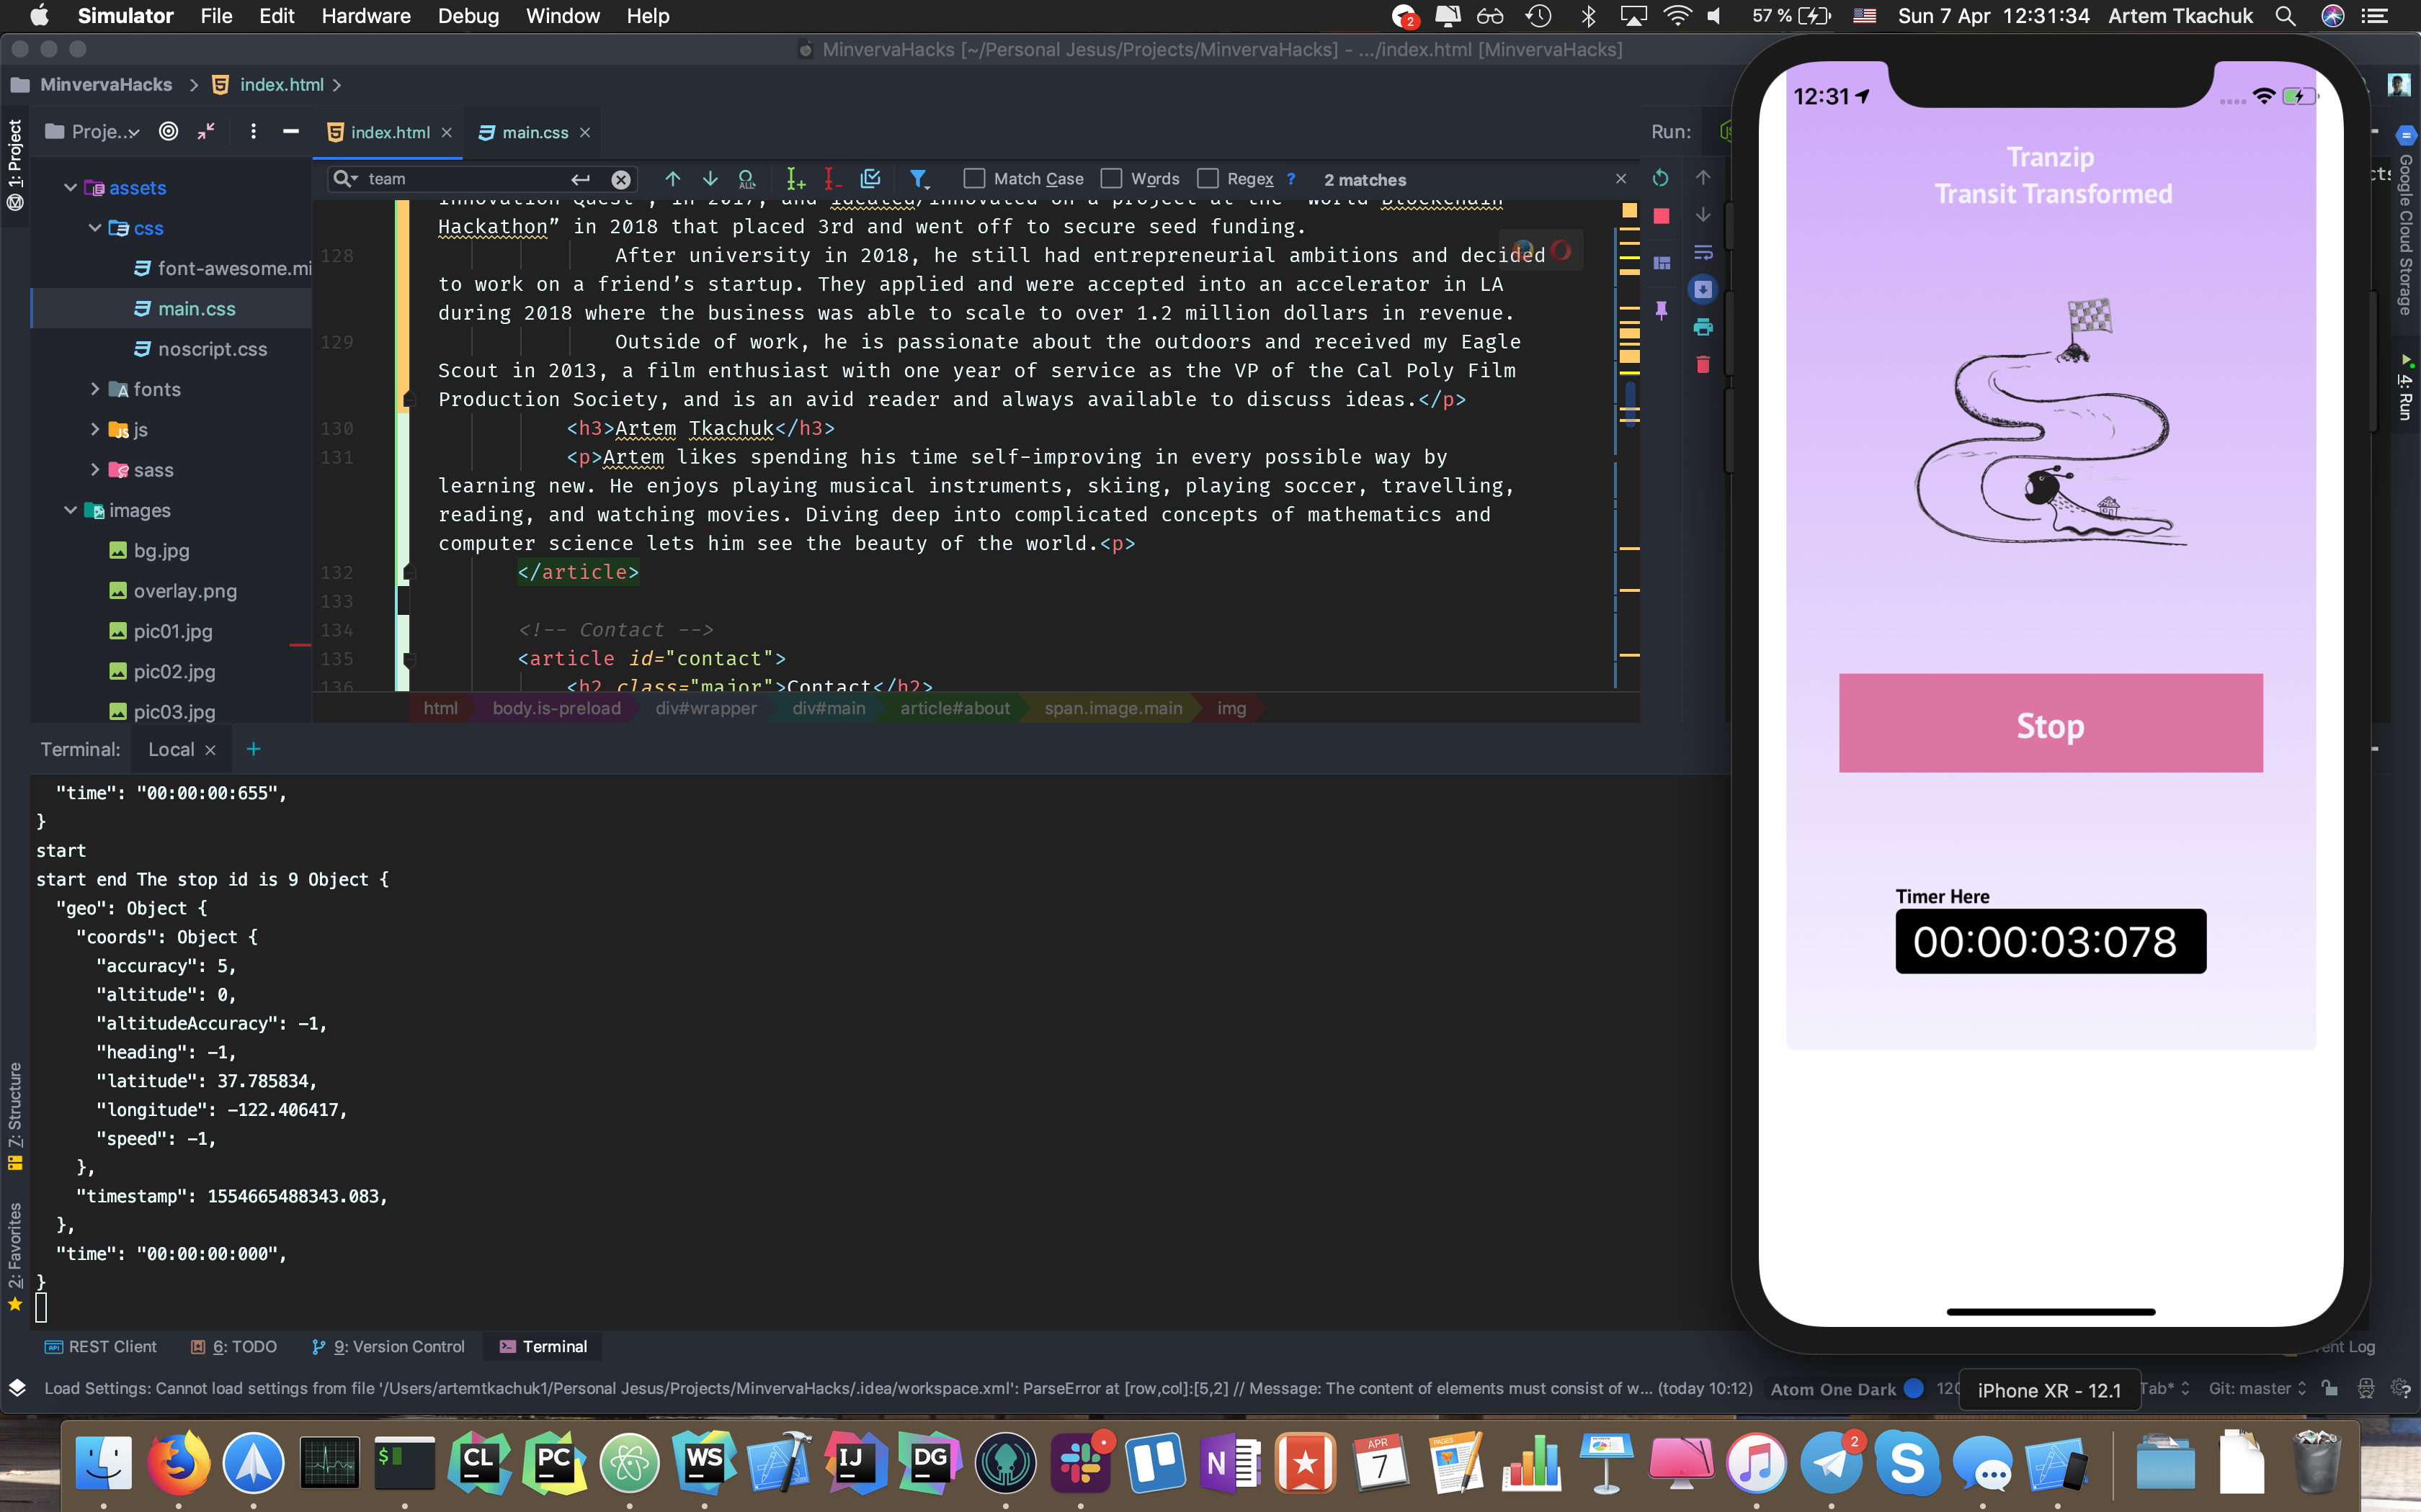2421x1512 pixels.
Task: Add new terminal session with plus icon
Action: point(253,749)
